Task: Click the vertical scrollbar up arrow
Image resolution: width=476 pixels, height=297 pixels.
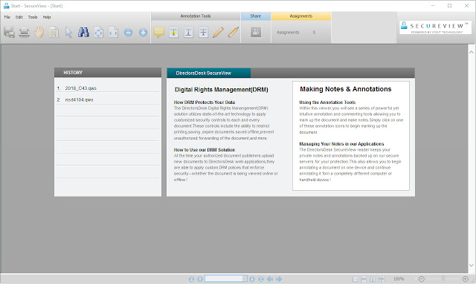Action: 471,52
